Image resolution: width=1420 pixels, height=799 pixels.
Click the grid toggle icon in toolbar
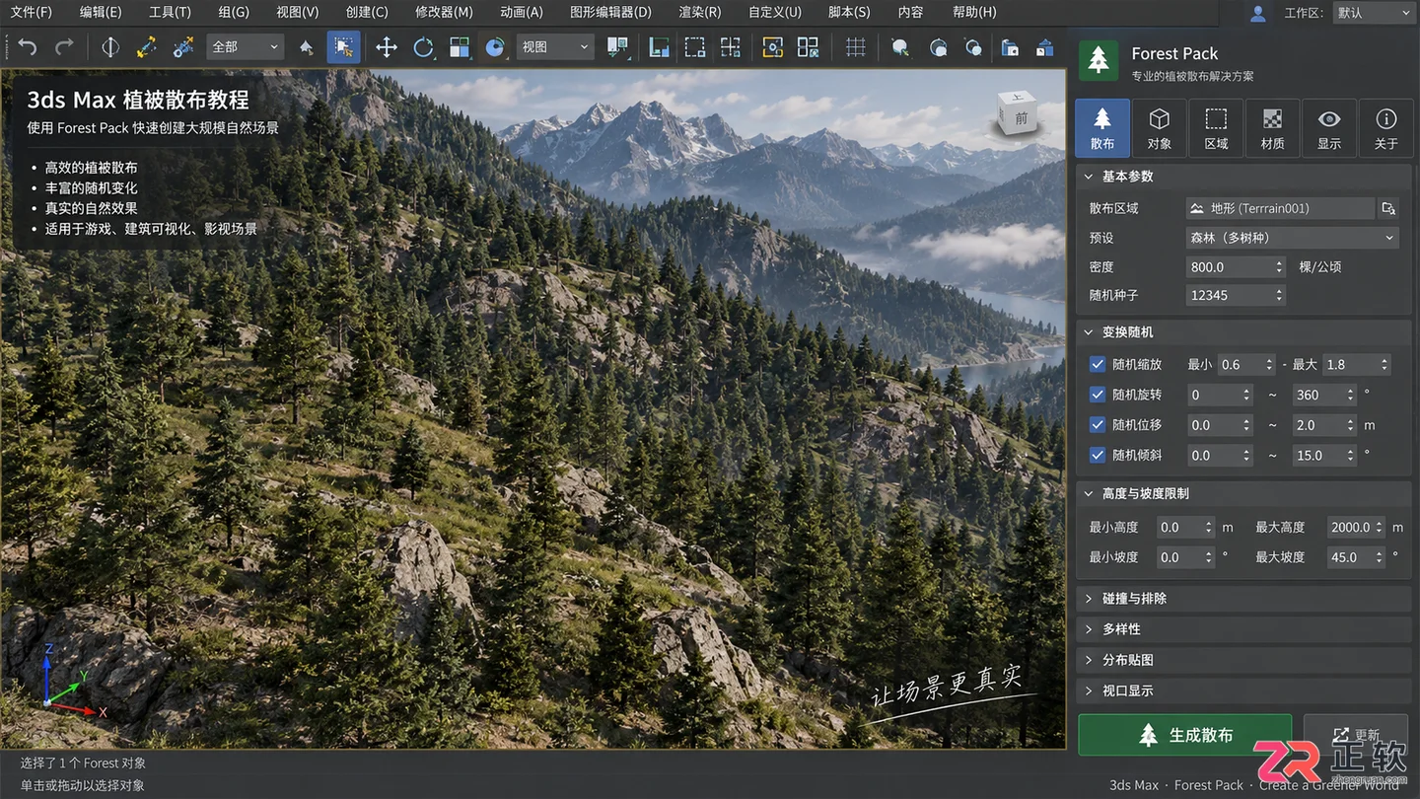[x=856, y=46]
